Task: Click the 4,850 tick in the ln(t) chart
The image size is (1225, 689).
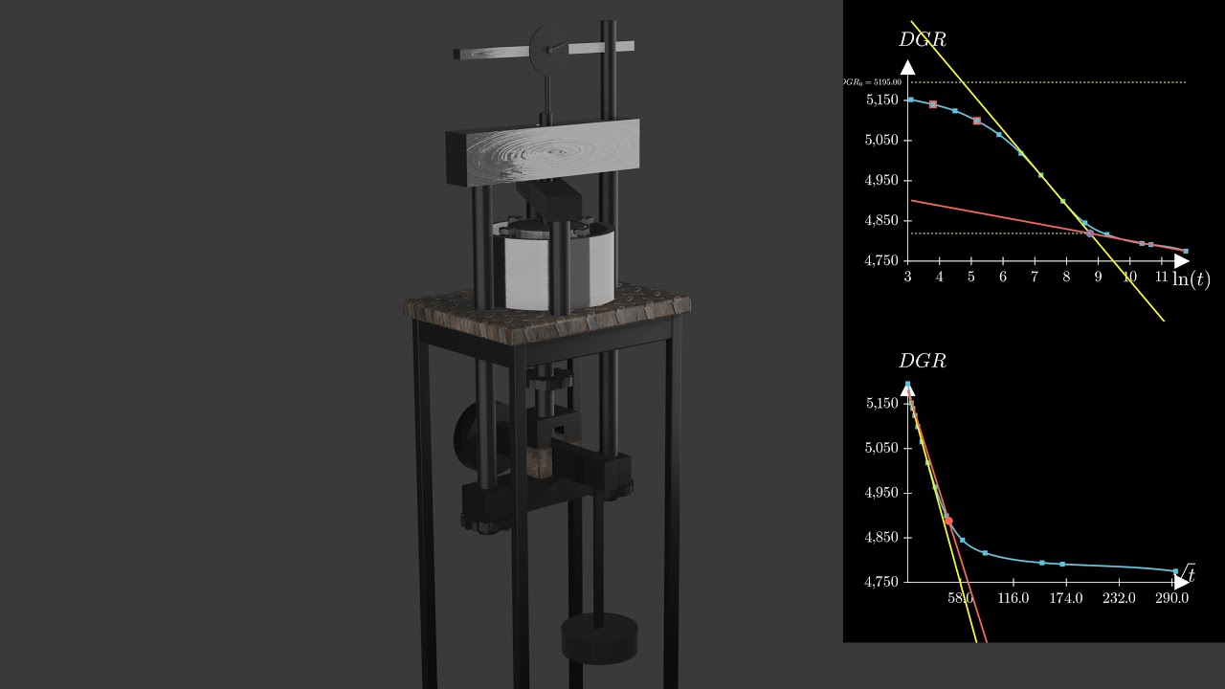Action: pos(882,220)
